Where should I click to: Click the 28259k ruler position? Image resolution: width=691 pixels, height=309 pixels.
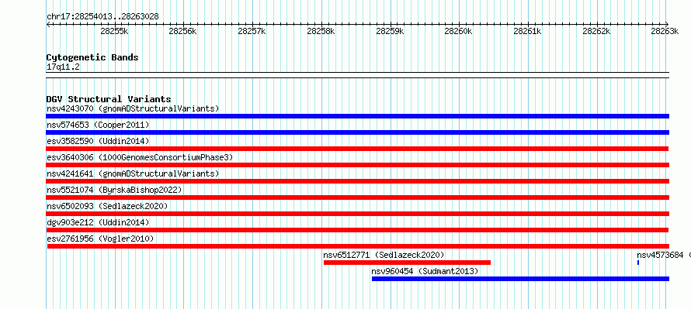coord(390,31)
